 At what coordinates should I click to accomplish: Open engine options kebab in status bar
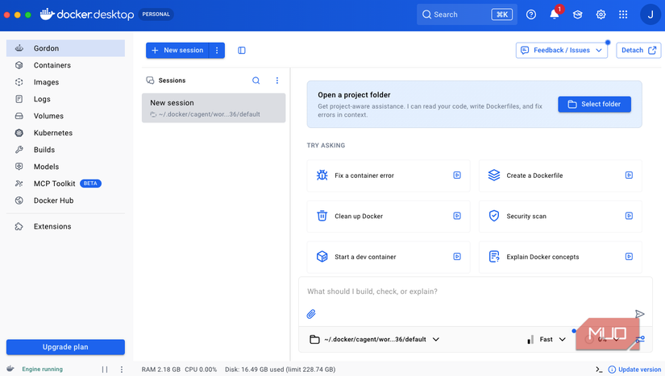[x=121, y=370]
